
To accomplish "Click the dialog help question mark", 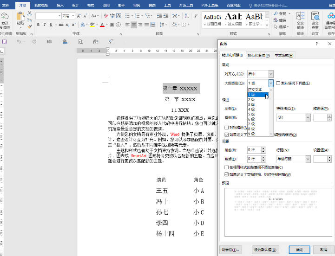I will click(316, 44).
